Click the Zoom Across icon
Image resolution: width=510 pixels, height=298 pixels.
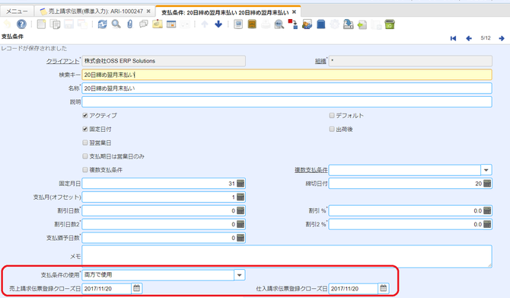pos(279,24)
